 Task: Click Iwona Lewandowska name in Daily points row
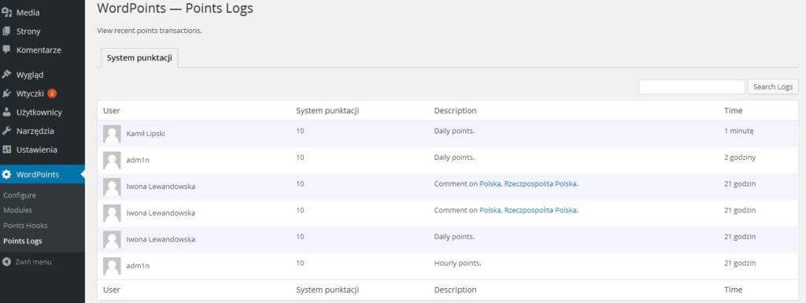click(161, 239)
